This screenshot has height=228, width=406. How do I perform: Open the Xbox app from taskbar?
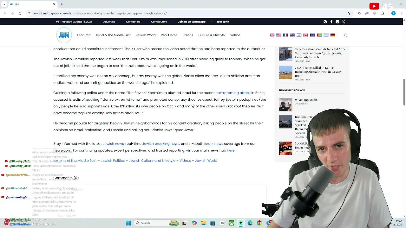(232, 223)
